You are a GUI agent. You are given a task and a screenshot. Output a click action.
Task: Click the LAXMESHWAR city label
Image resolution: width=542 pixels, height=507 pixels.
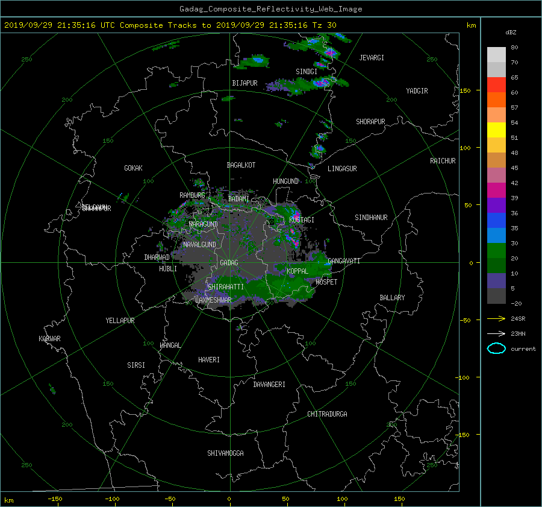pos(213,300)
